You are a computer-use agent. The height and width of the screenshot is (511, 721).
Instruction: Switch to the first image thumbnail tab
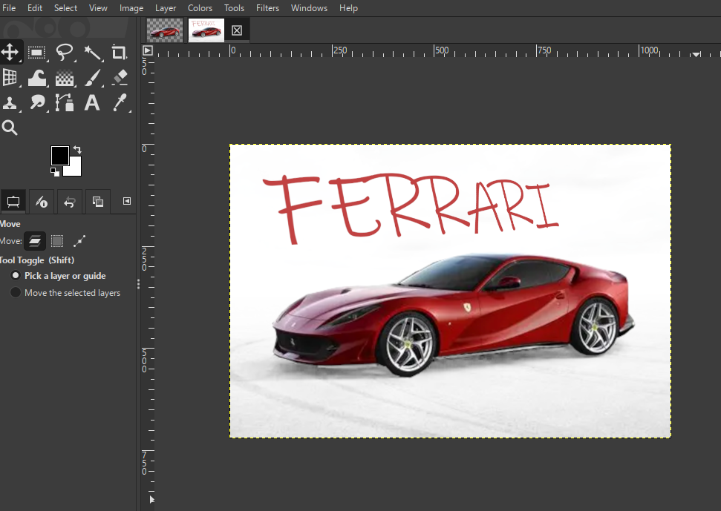(164, 30)
